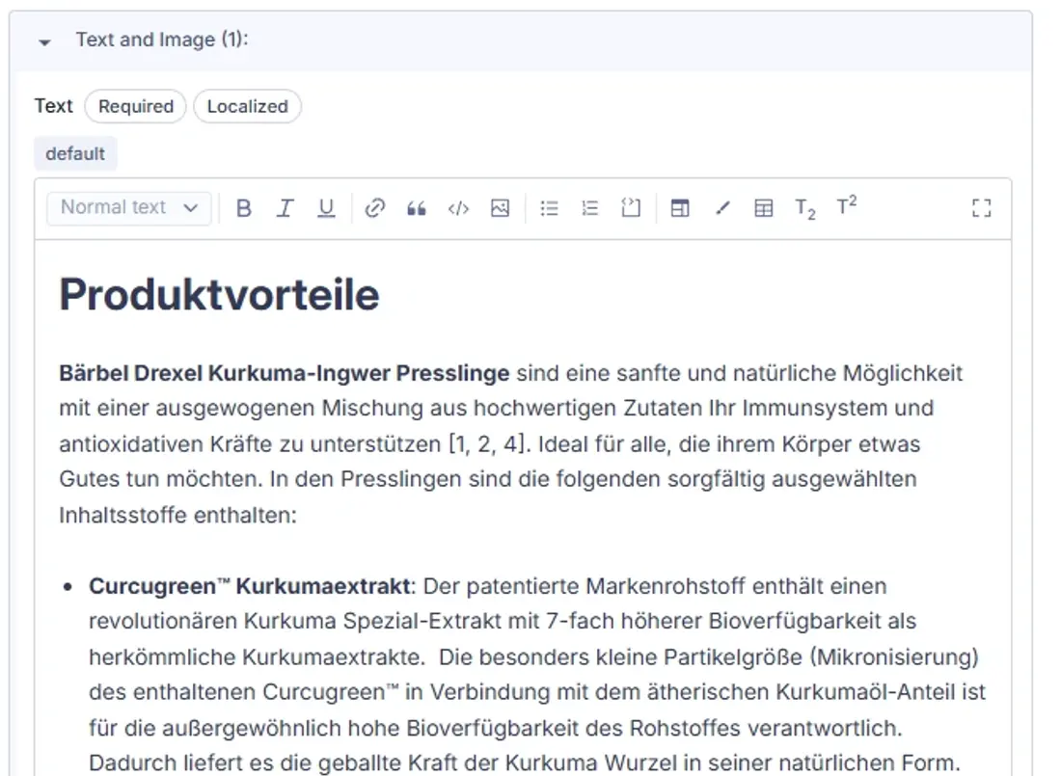
Task: Click bold text Bärbel Drexel Kurkuma-Ingwer Presslinge
Action: pyautogui.click(x=285, y=373)
